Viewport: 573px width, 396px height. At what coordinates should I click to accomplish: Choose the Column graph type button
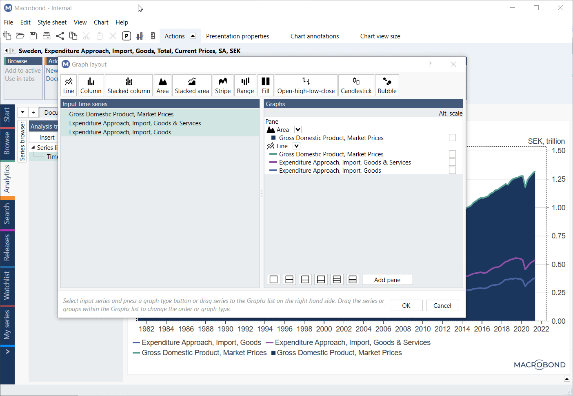coord(91,85)
